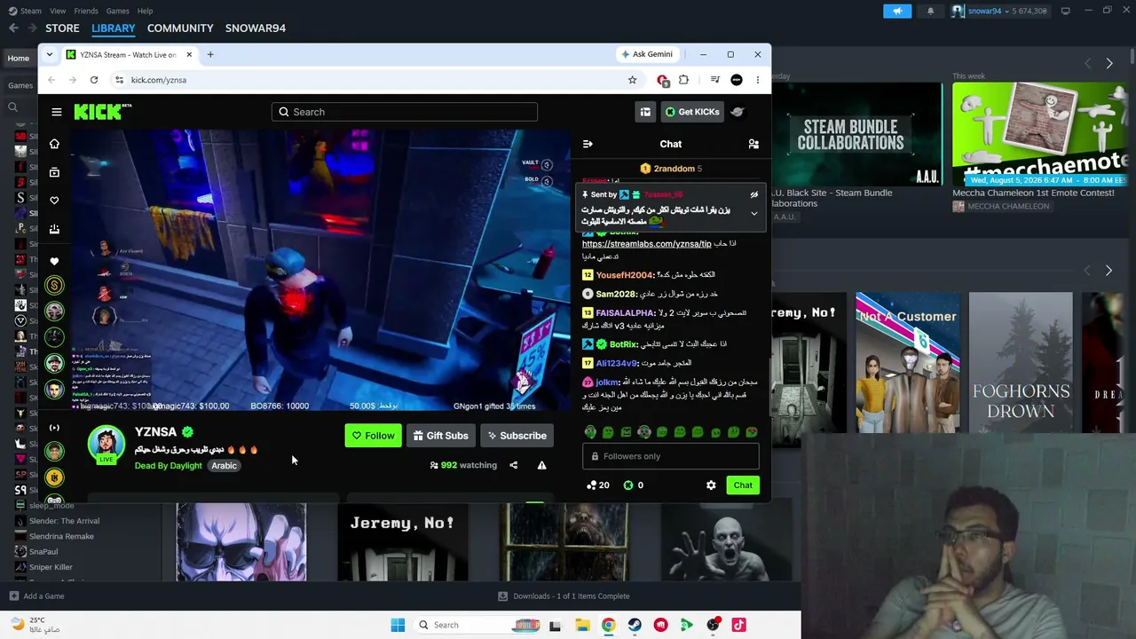
Task: Open the streamlabs tip link in chat
Action: pos(647,244)
